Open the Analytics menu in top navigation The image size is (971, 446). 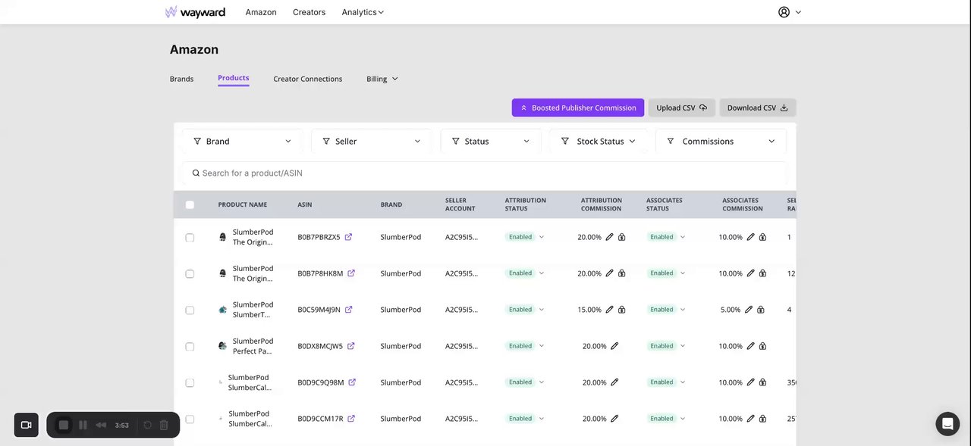(x=363, y=12)
